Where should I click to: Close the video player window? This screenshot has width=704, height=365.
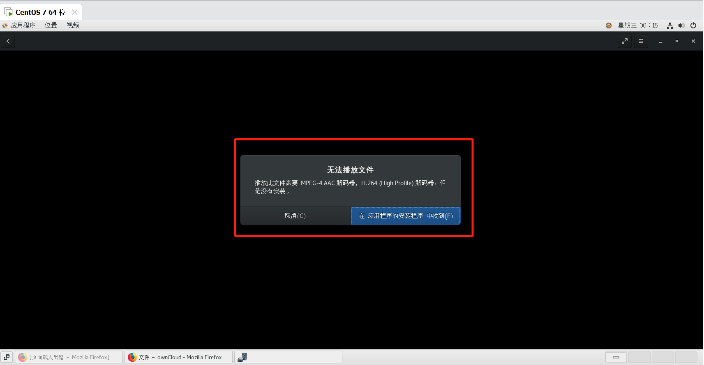point(693,41)
